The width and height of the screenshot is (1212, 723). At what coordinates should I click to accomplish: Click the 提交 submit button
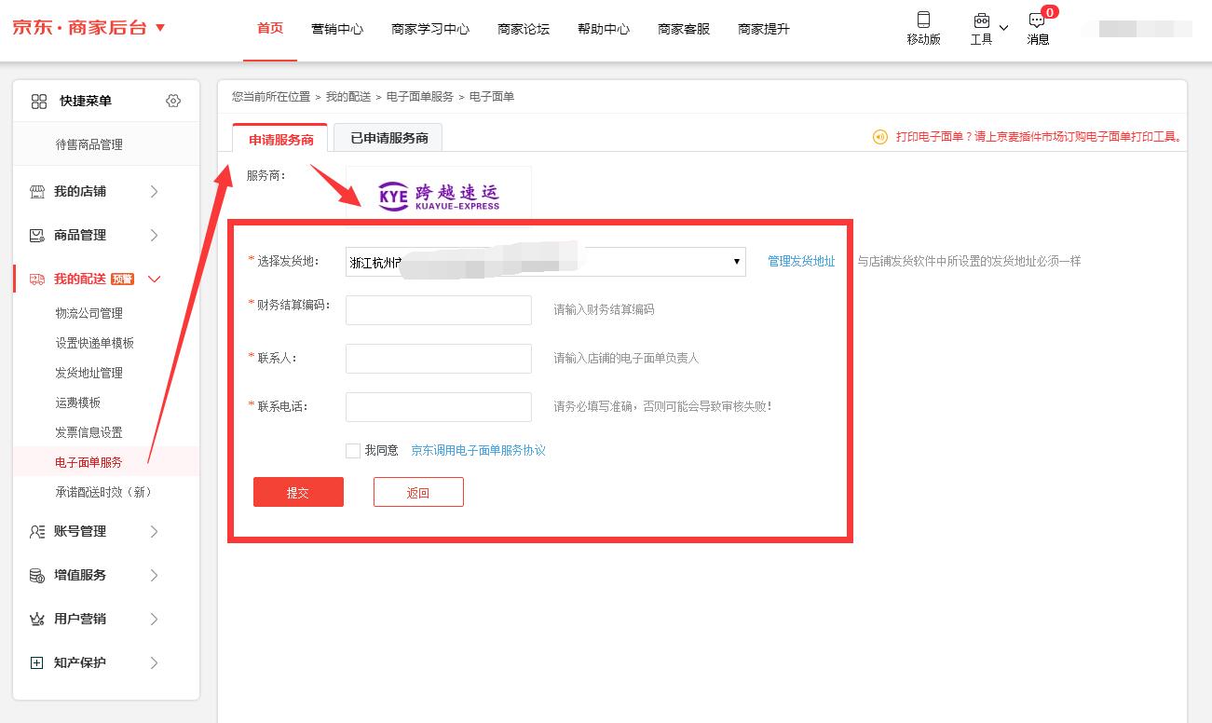[x=298, y=492]
